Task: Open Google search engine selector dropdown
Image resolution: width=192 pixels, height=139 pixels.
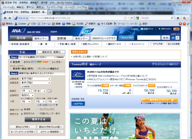Action: [x=138, y=18]
